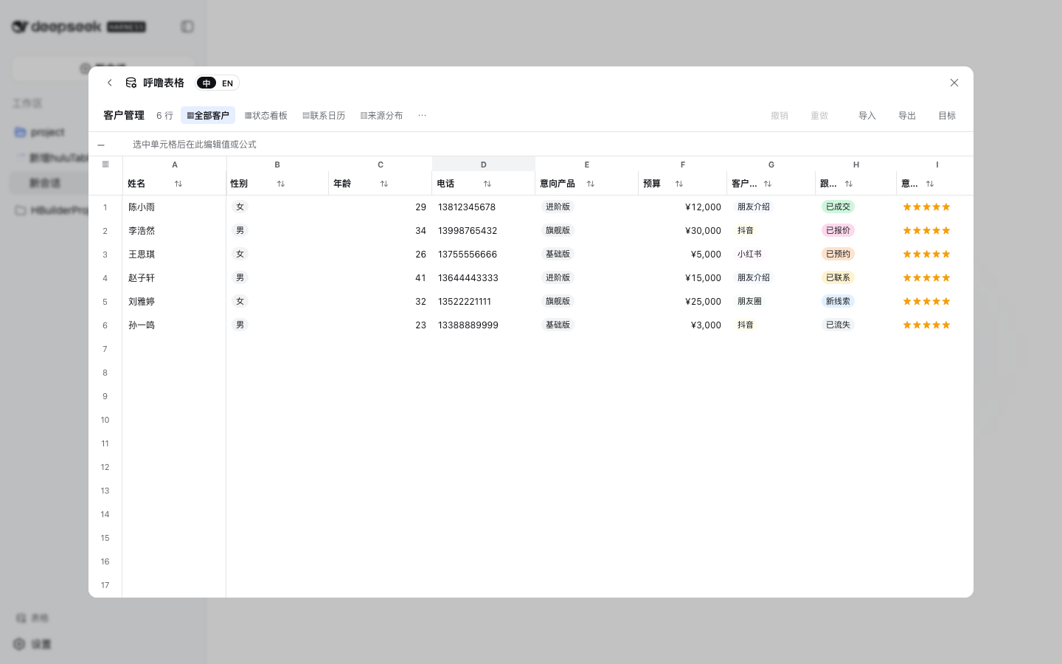Select row number 1

(x=105, y=207)
